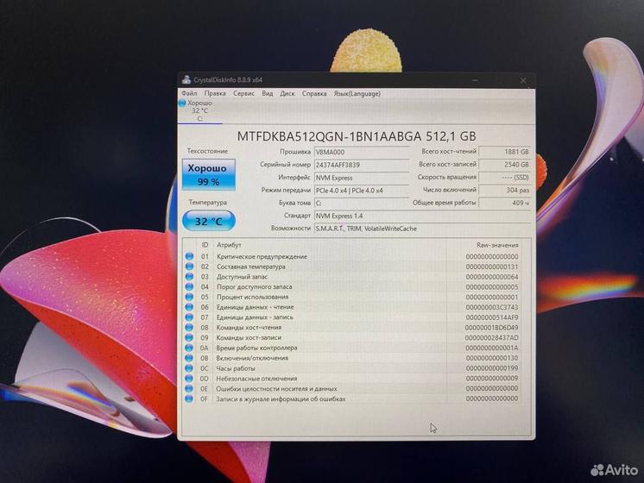Viewport: 644px width, 483px height.
Task: Click the rotation speed value ---- (SSD)
Action: [x=505, y=178]
